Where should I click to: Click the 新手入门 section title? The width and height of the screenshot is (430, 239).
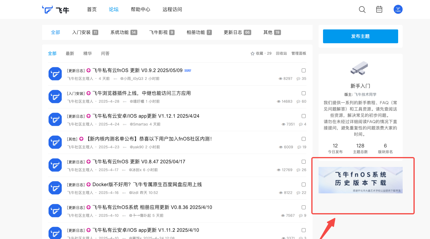point(360,86)
